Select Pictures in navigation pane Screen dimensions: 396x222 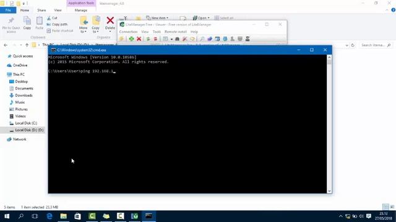19,109
